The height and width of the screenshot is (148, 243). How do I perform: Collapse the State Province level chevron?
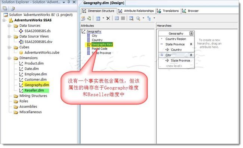191,44
